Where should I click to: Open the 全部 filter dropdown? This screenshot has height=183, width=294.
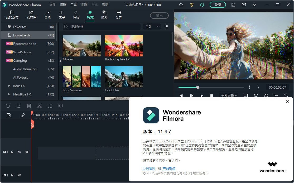(x=152, y=27)
